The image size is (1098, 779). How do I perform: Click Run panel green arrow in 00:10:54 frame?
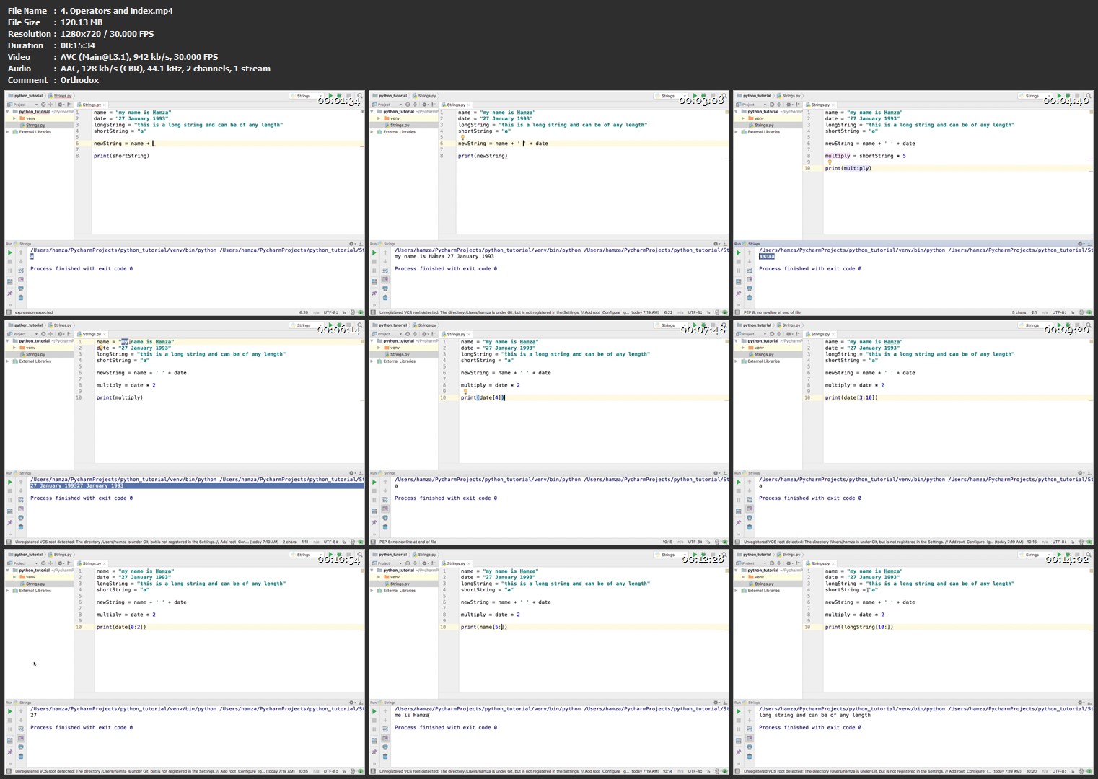[x=10, y=711]
